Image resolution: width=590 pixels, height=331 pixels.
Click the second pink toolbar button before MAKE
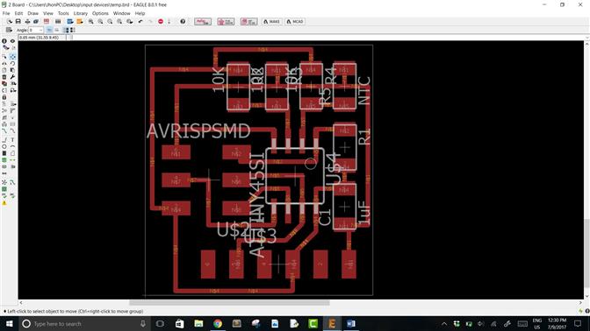click(226, 21)
